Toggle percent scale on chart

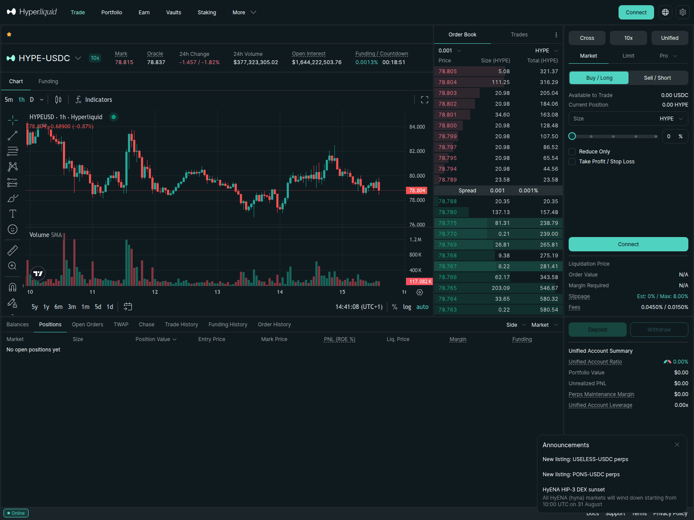coord(395,307)
